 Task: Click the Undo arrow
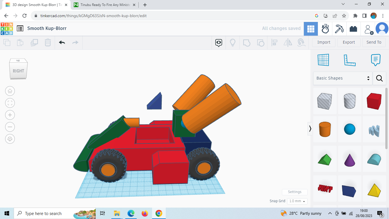pos(62,42)
